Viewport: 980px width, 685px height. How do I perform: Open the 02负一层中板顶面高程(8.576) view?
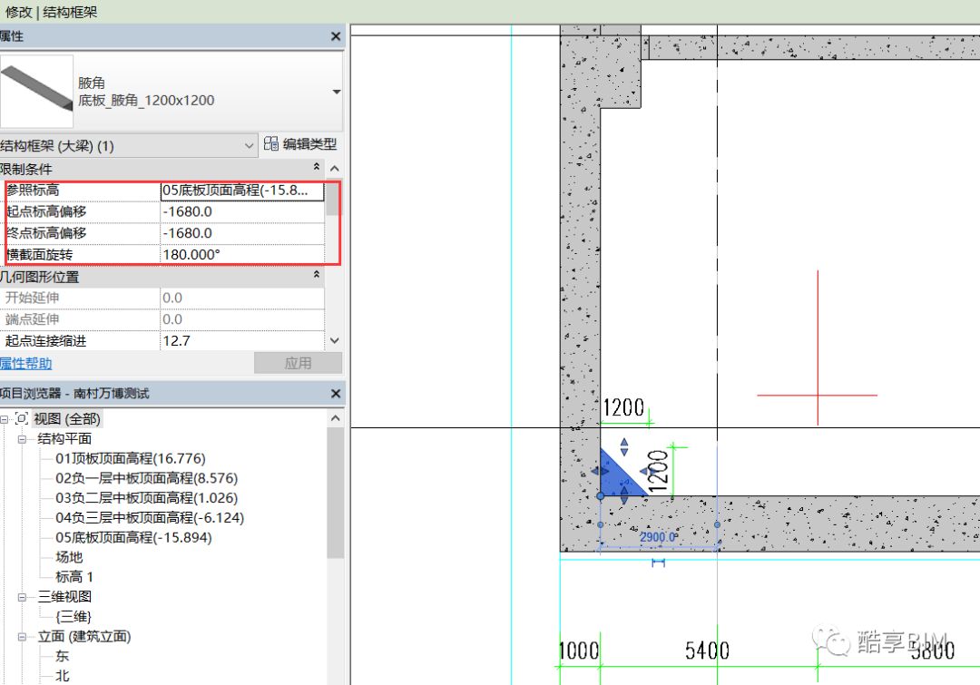coord(147,478)
